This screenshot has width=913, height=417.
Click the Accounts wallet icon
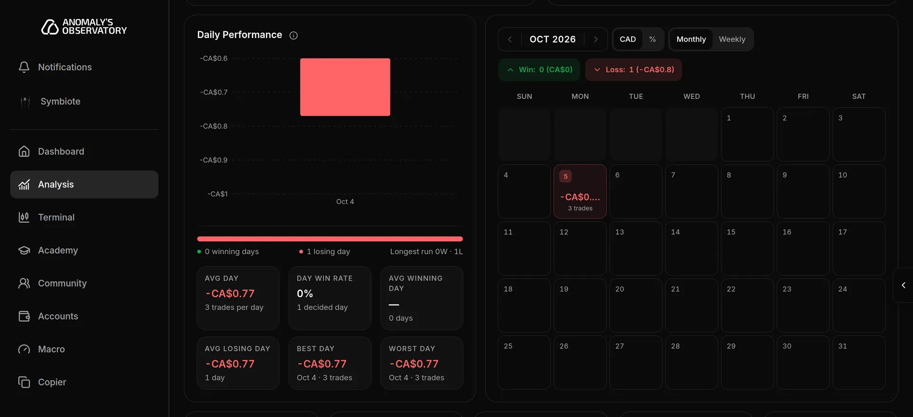[24, 316]
